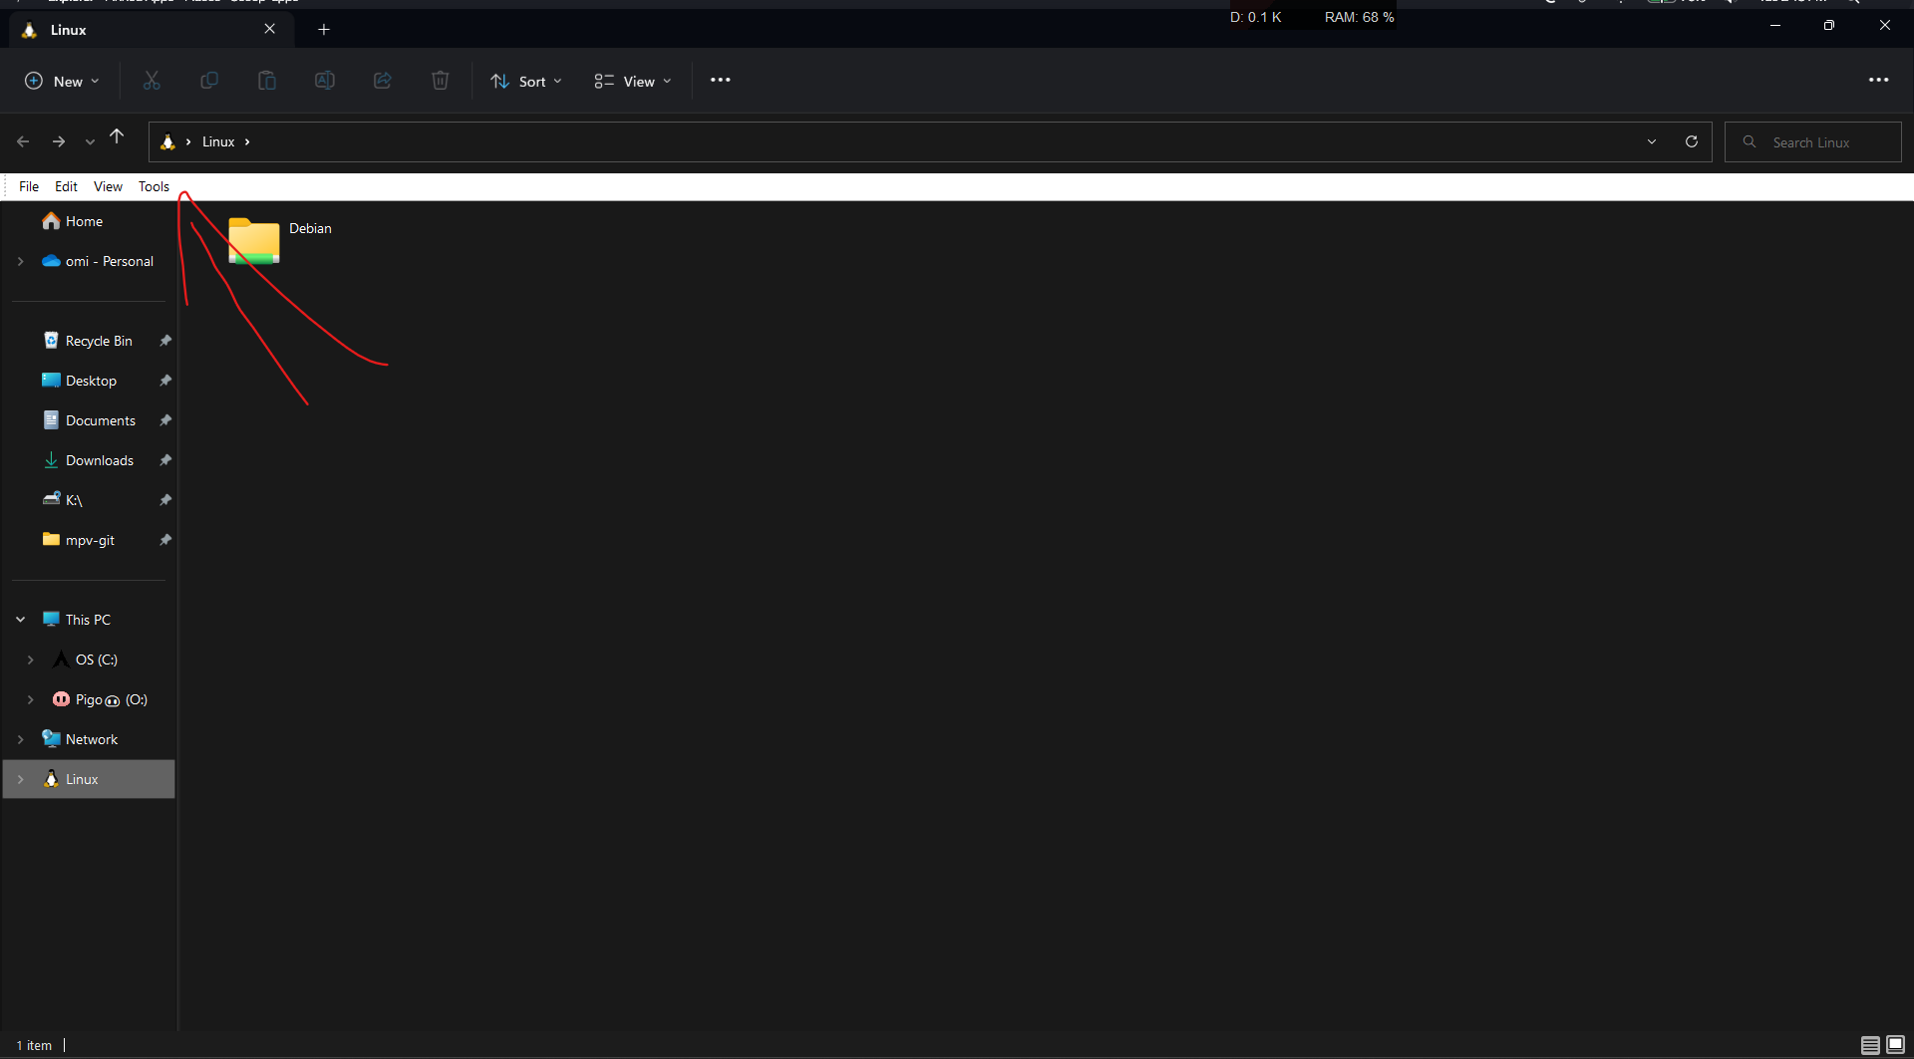
Task: Click the Linux penguin icon in address bar
Action: tap(167, 141)
